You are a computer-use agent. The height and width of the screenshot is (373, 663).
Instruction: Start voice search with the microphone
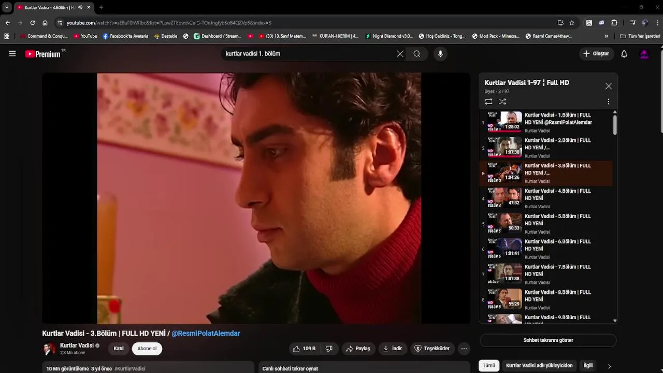click(x=440, y=54)
